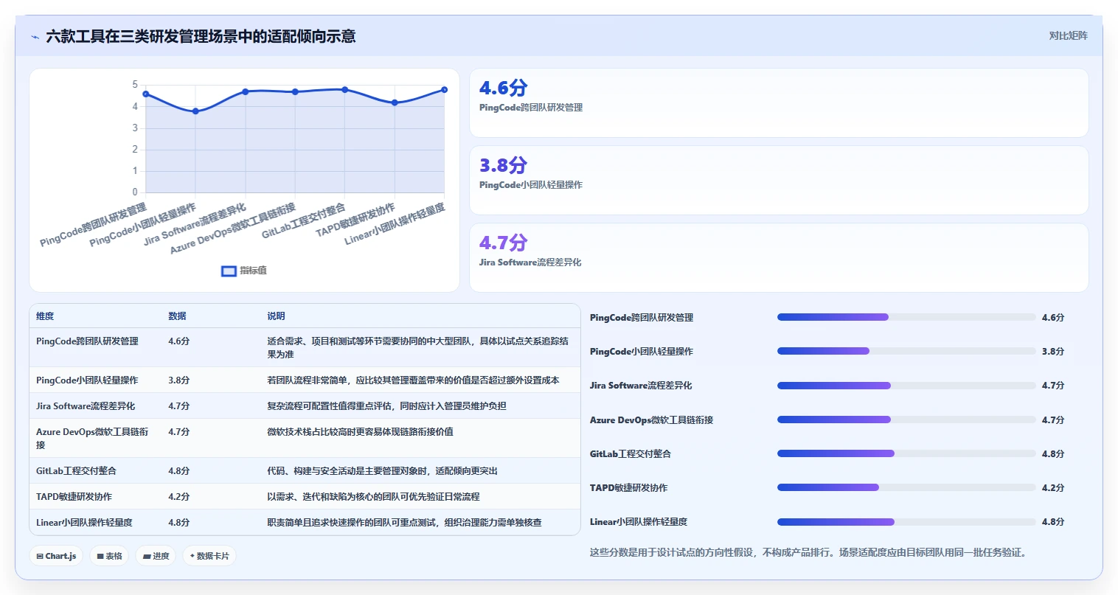1118x595 pixels.
Task: Click the description starting 微软技术栈占比较高时
Action: coord(360,432)
